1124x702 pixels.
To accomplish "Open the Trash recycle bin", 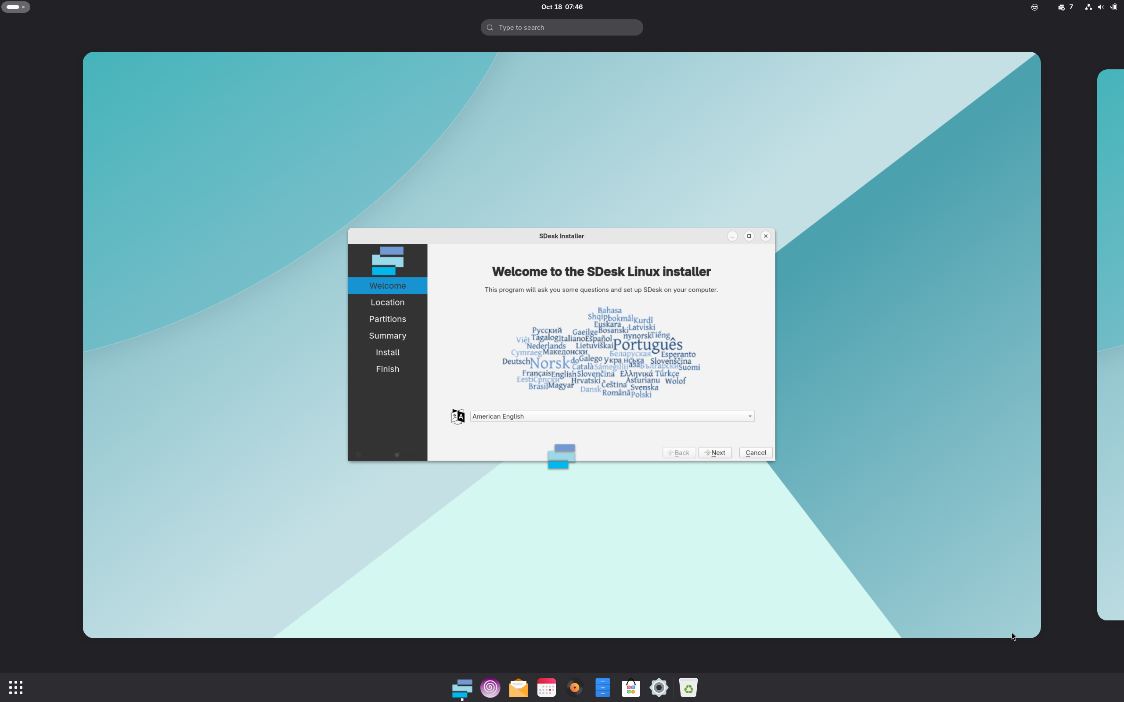I will point(688,687).
